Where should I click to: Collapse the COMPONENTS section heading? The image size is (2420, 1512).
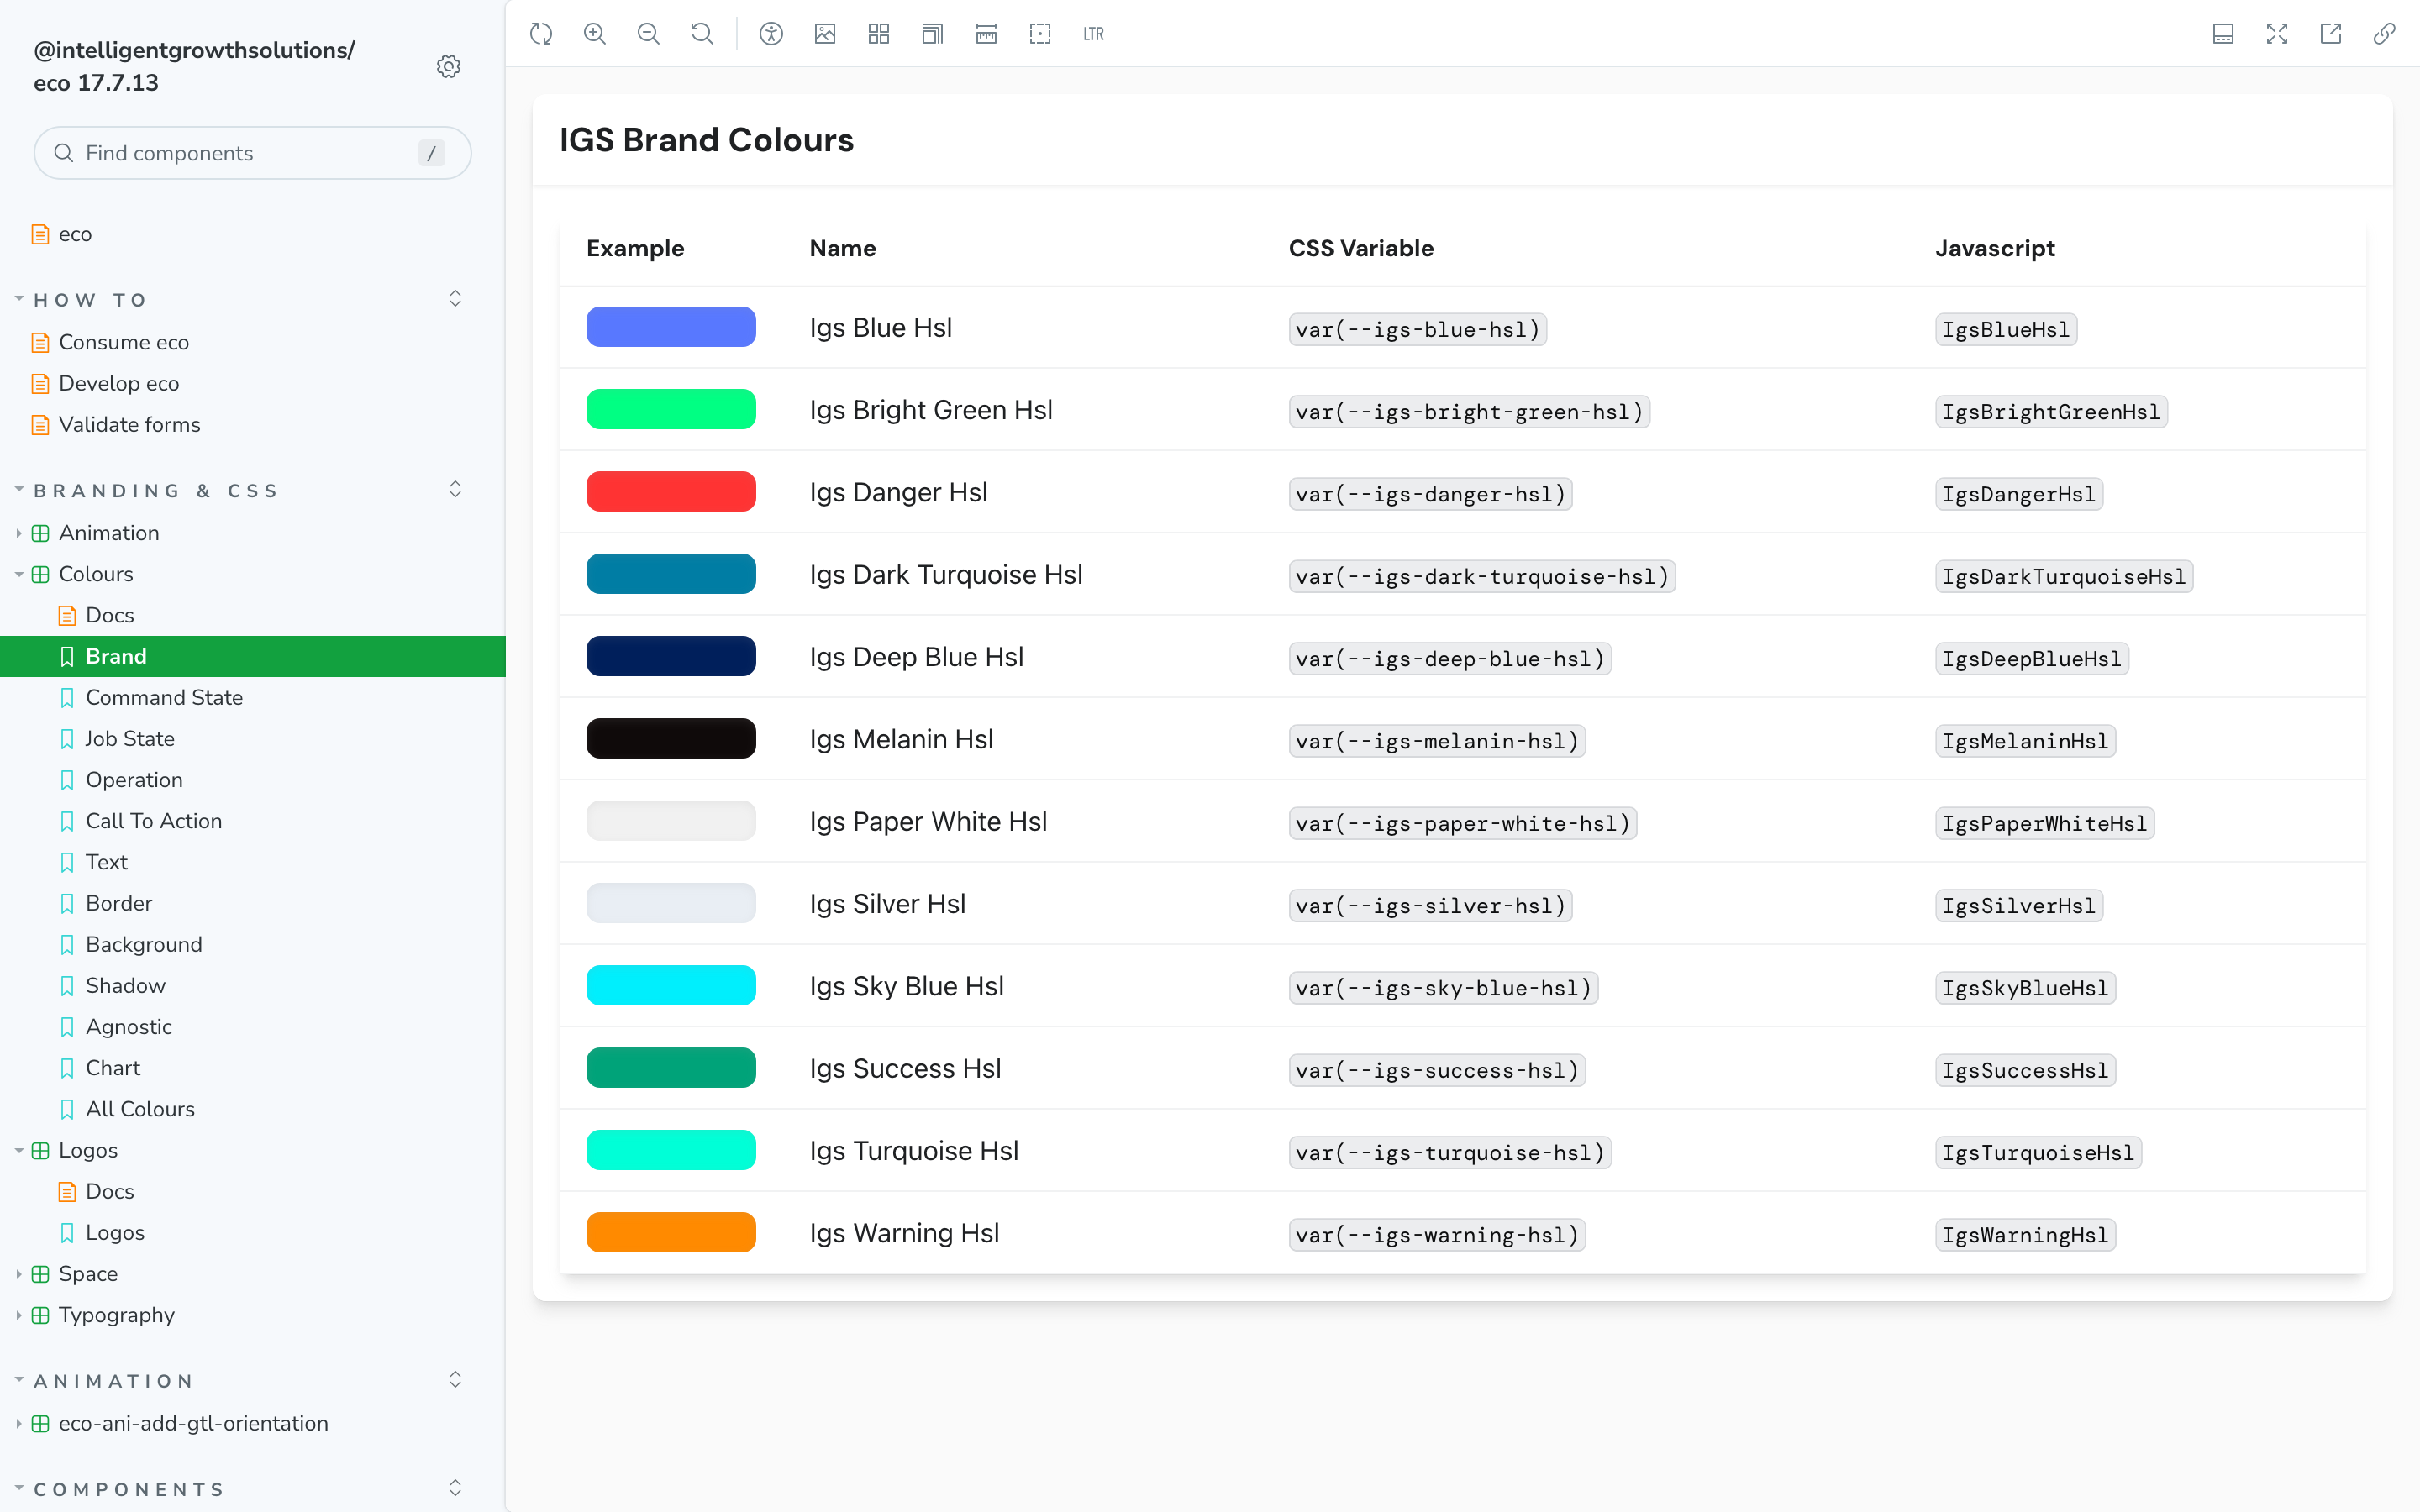129,1489
